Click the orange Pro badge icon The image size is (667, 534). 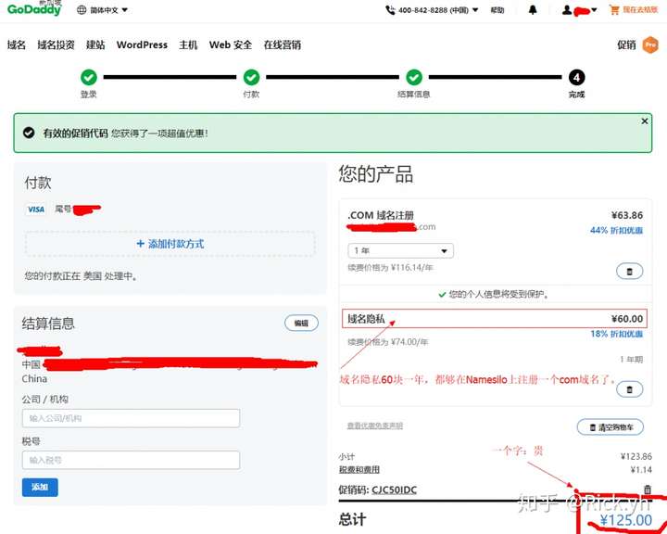(650, 44)
